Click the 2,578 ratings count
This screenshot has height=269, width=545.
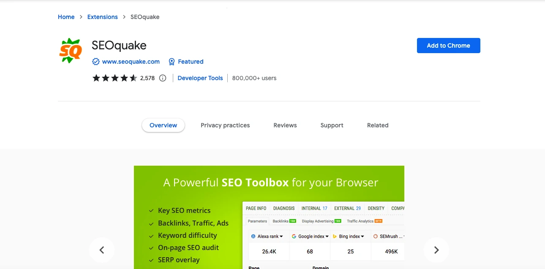coord(147,78)
